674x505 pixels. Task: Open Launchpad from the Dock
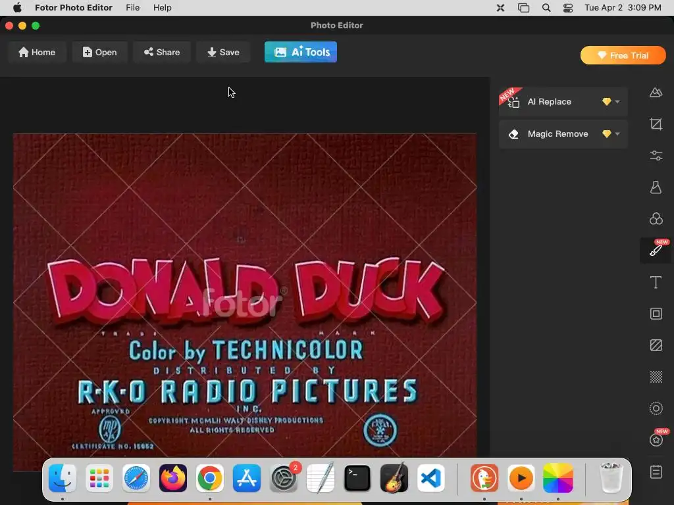tap(99, 478)
